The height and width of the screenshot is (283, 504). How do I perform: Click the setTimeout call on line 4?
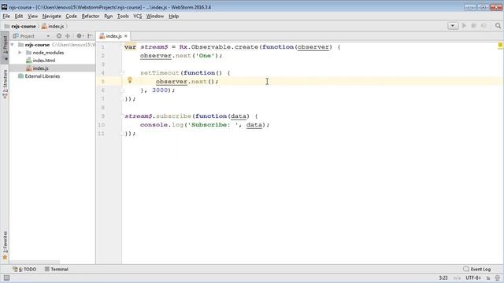coord(159,73)
